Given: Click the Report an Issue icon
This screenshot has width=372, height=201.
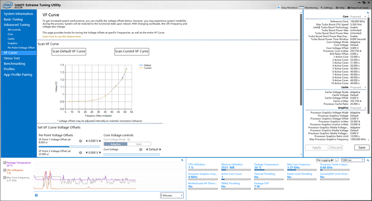Looking at the screenshot, I should coord(349,8).
